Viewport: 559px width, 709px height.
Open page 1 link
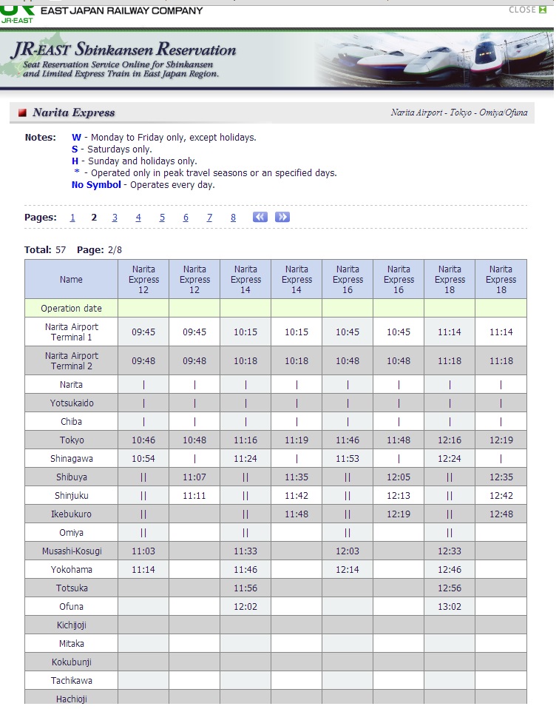pyautogui.click(x=72, y=218)
